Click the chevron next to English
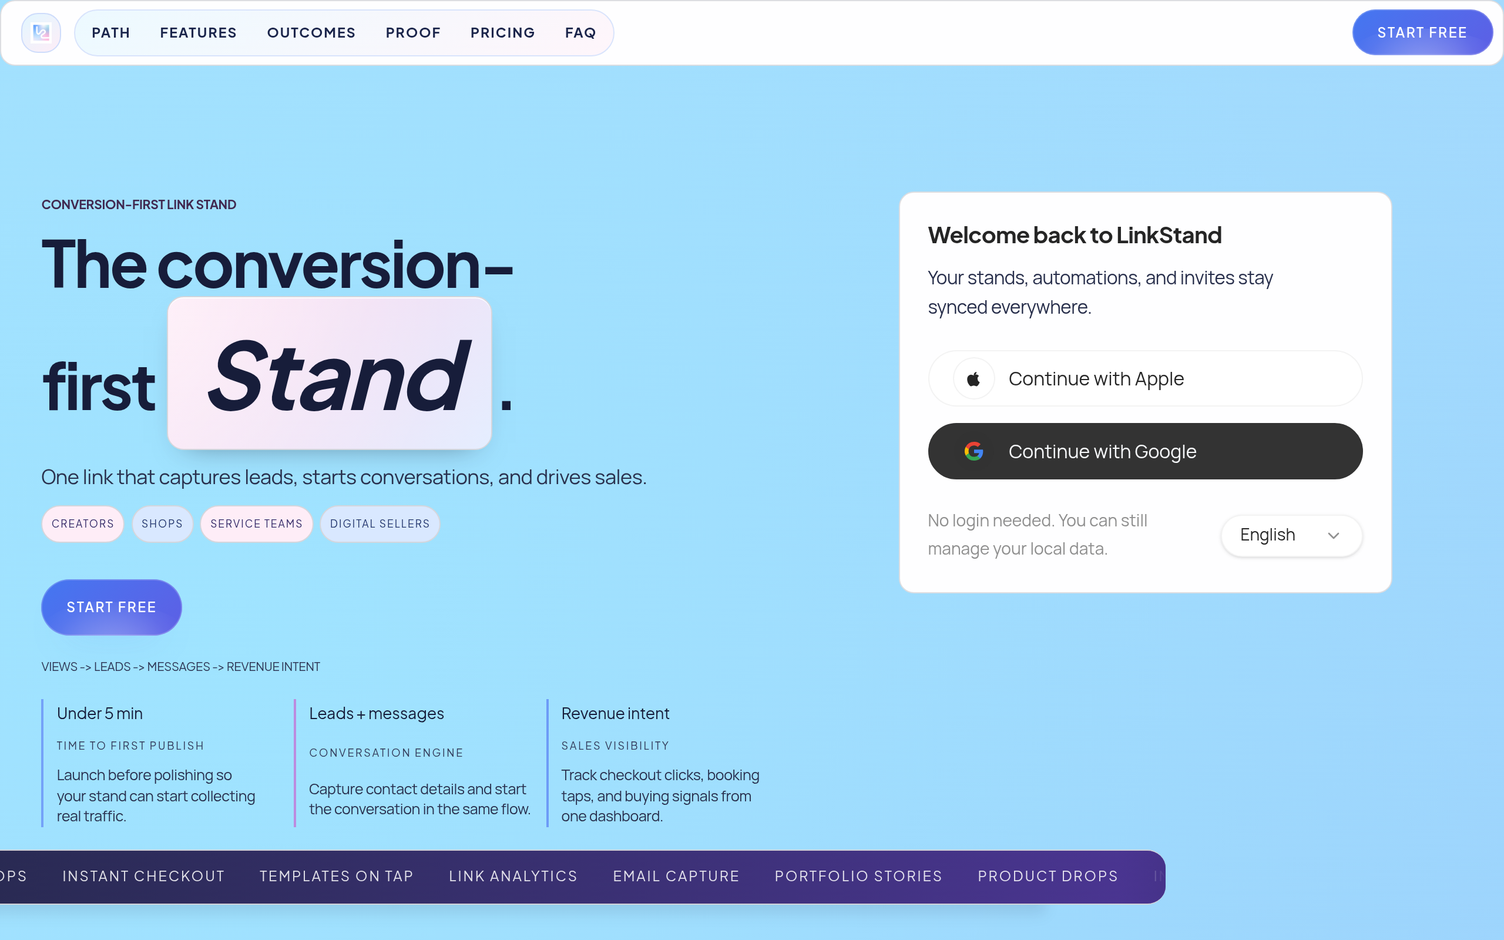Image resolution: width=1504 pixels, height=940 pixels. 1332,535
